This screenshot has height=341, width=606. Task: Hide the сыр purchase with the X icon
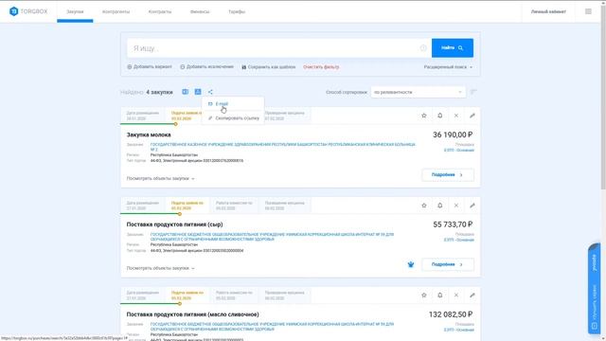[x=456, y=206]
